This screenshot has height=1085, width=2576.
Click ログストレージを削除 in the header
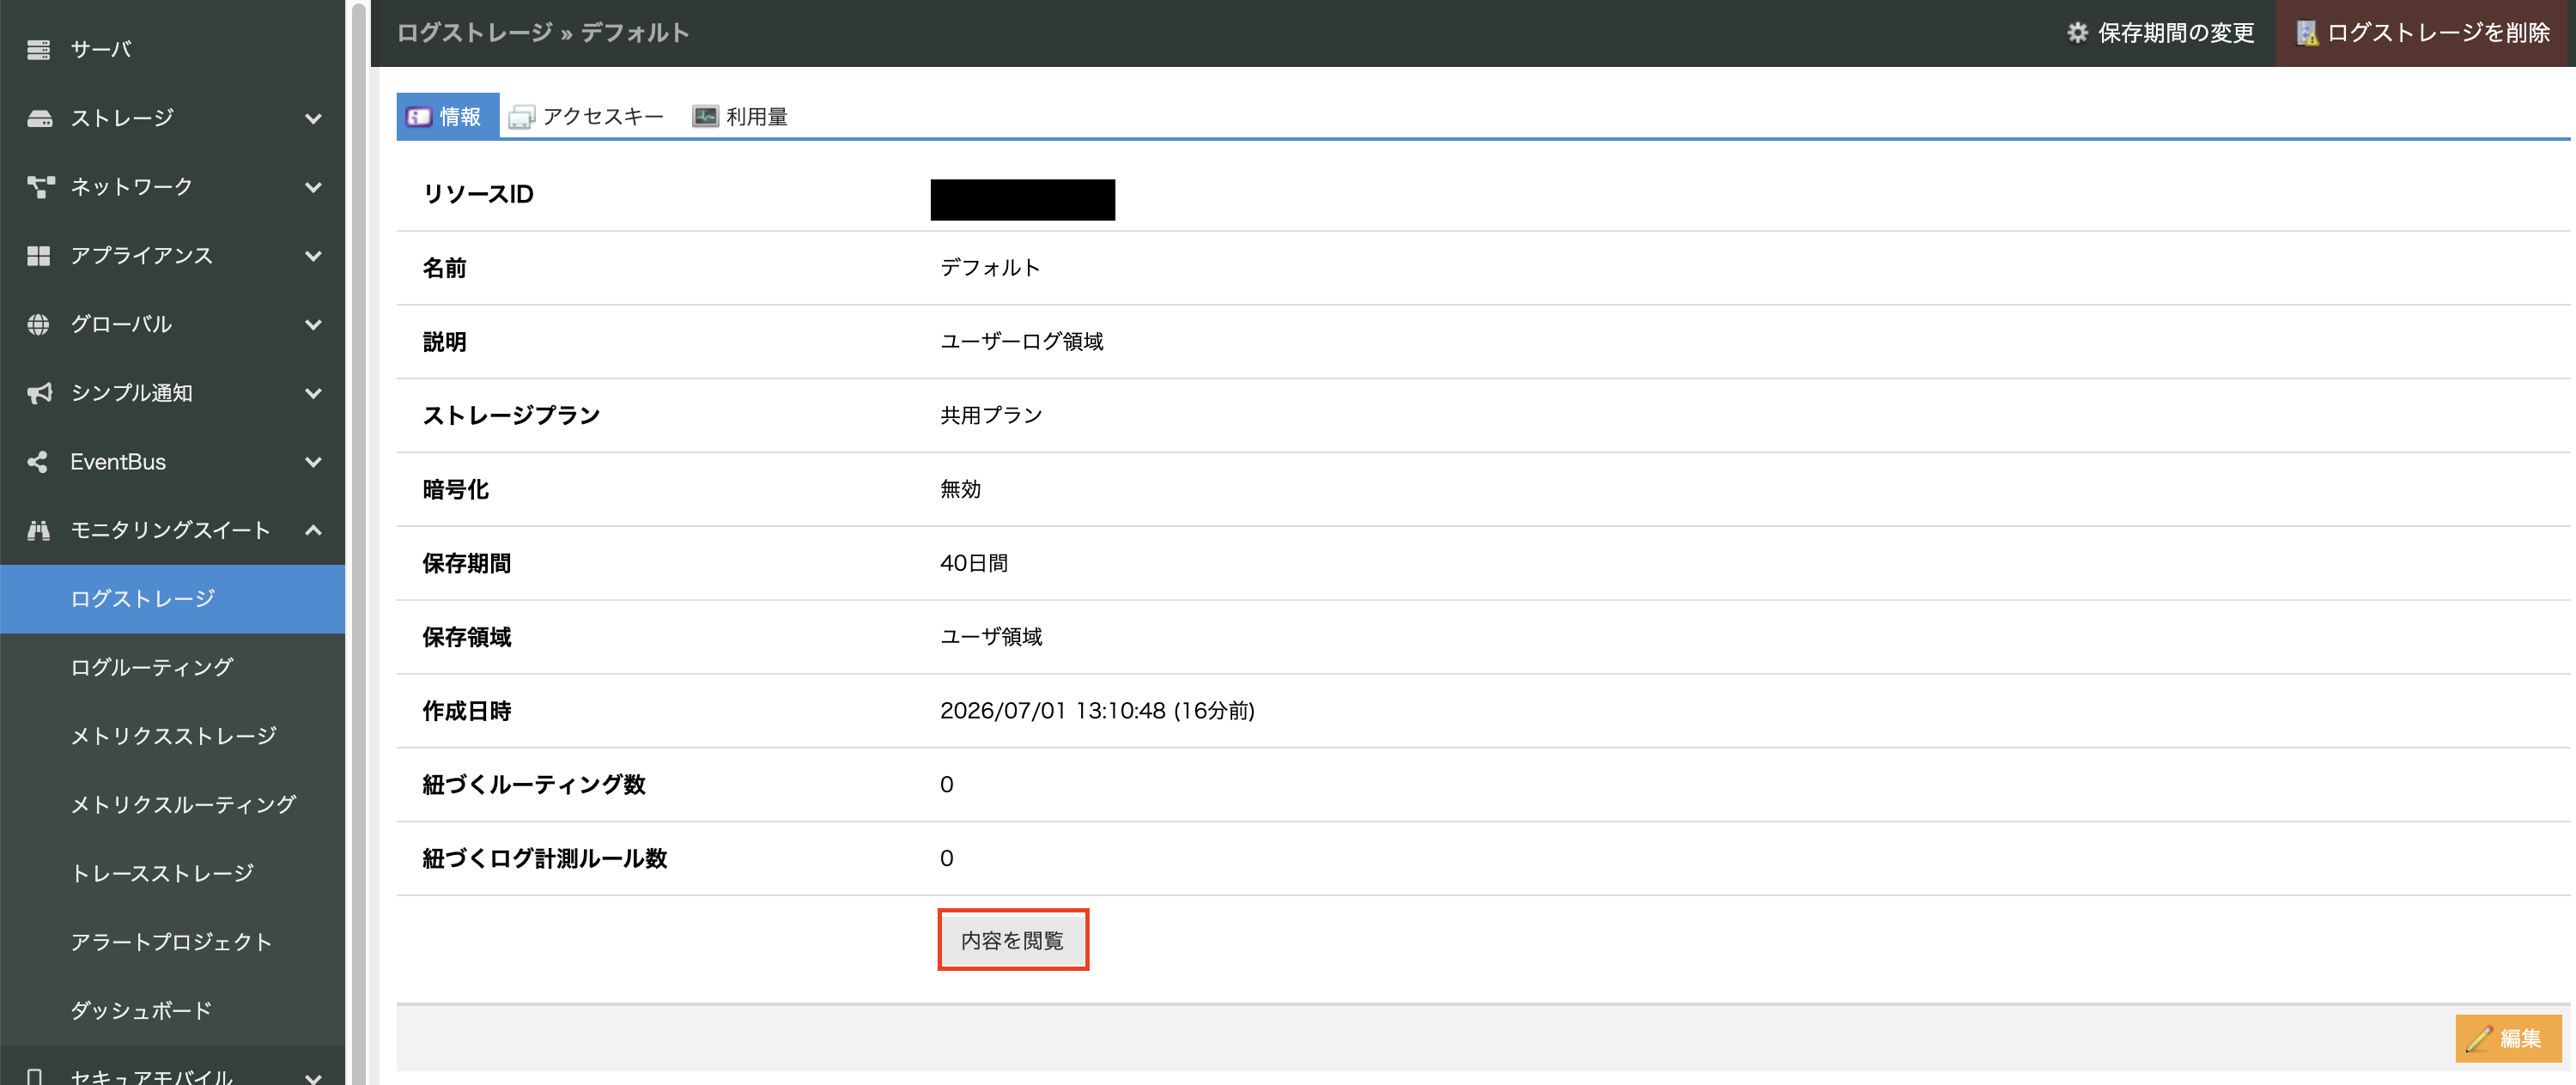coord(2424,33)
